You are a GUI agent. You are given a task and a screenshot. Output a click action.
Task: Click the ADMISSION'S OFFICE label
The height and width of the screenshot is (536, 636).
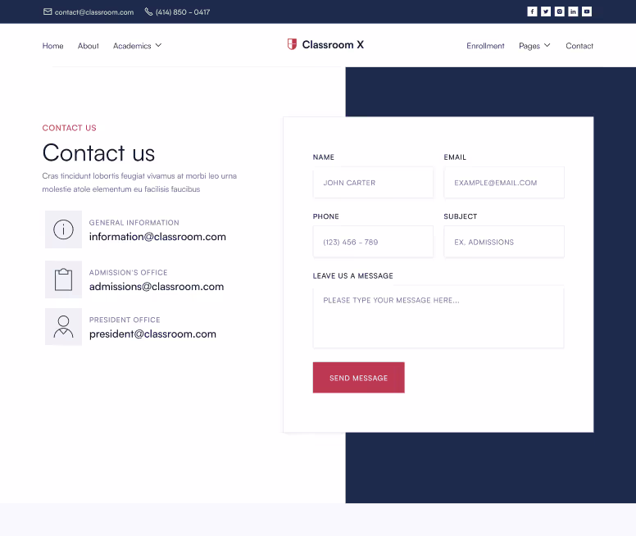[128, 273]
